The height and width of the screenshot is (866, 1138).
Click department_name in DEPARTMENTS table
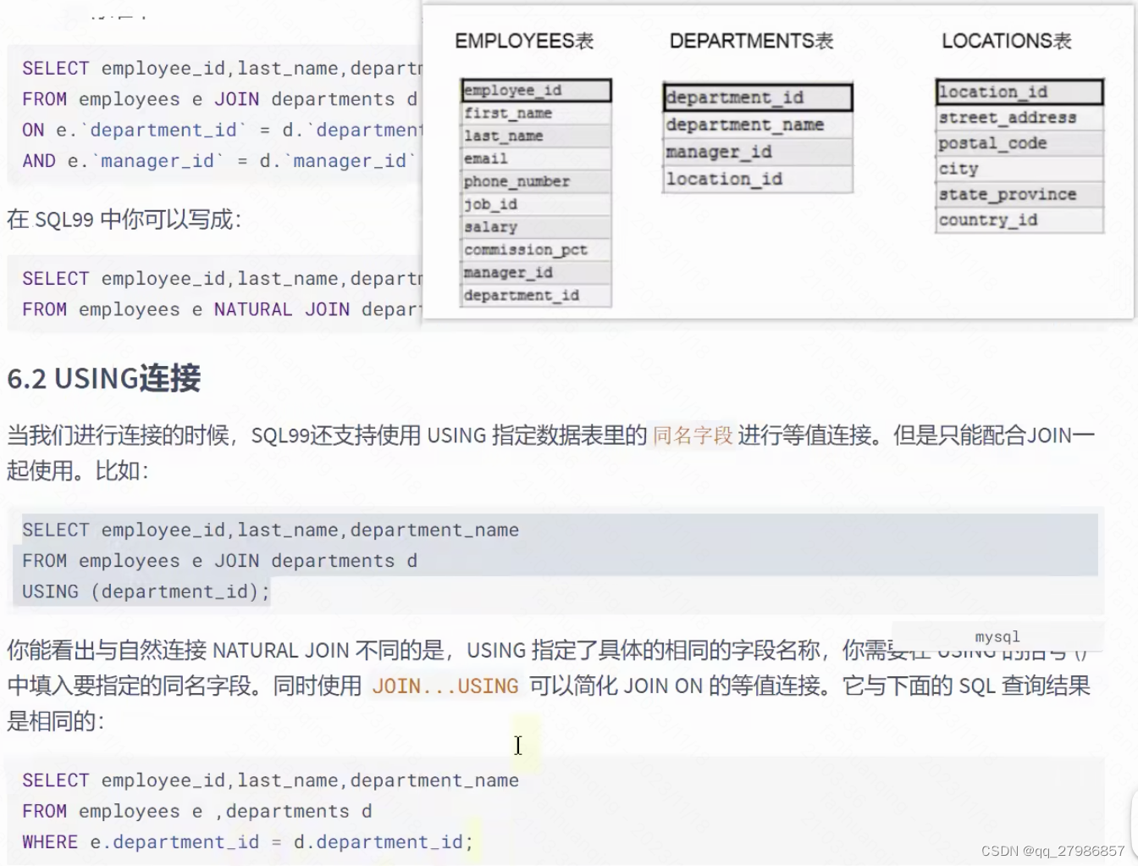point(758,125)
